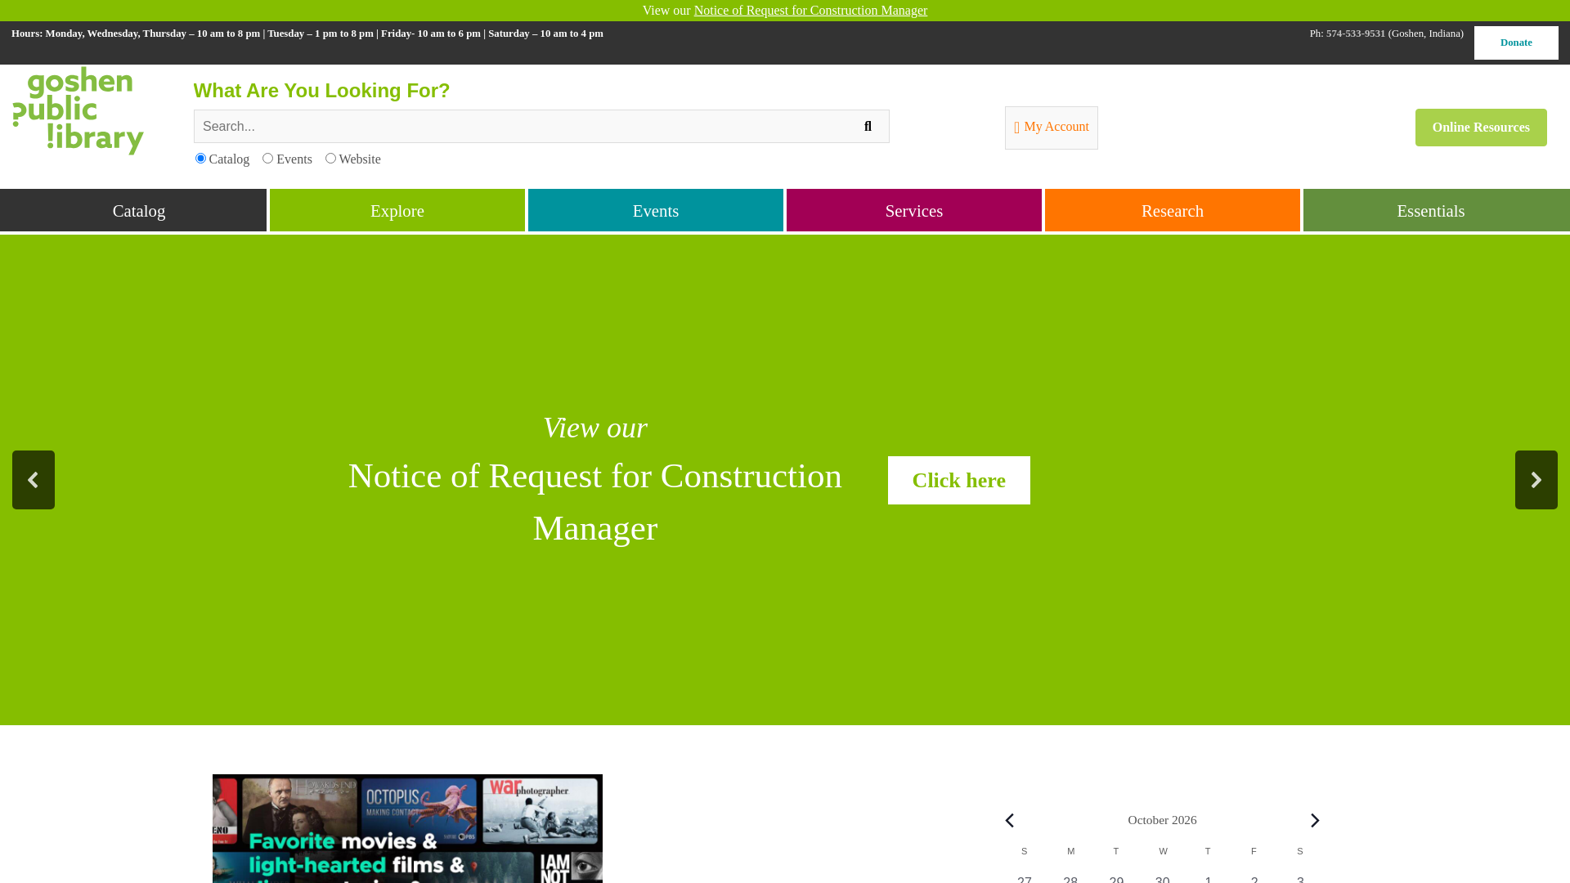Select calendar day 30

(1162, 879)
